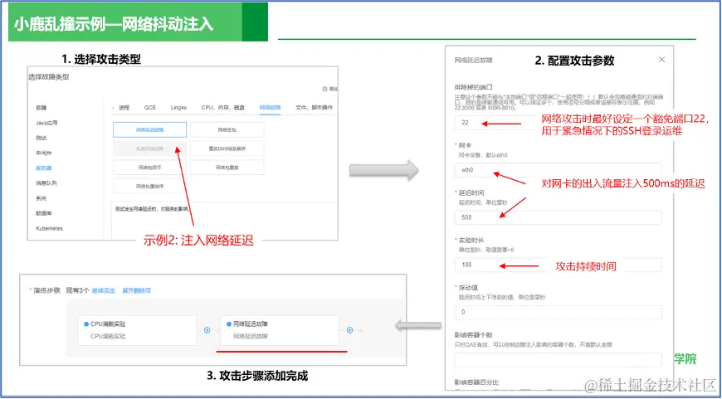Select 中间件 in the category sidebar
The width and height of the screenshot is (722, 399).
(x=44, y=153)
